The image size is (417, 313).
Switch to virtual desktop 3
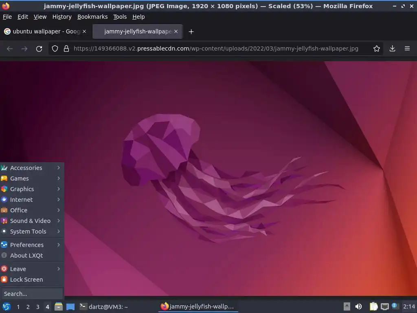pyautogui.click(x=38, y=307)
